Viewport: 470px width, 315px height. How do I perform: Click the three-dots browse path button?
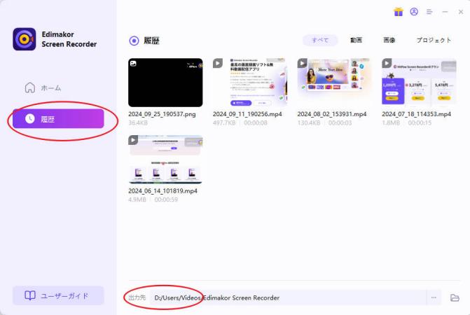click(434, 297)
